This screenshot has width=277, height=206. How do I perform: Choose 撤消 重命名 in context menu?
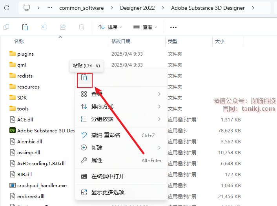pyautogui.click(x=121, y=135)
